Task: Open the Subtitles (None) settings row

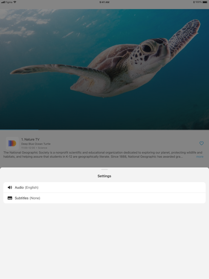Action: pyautogui.click(x=105, y=198)
